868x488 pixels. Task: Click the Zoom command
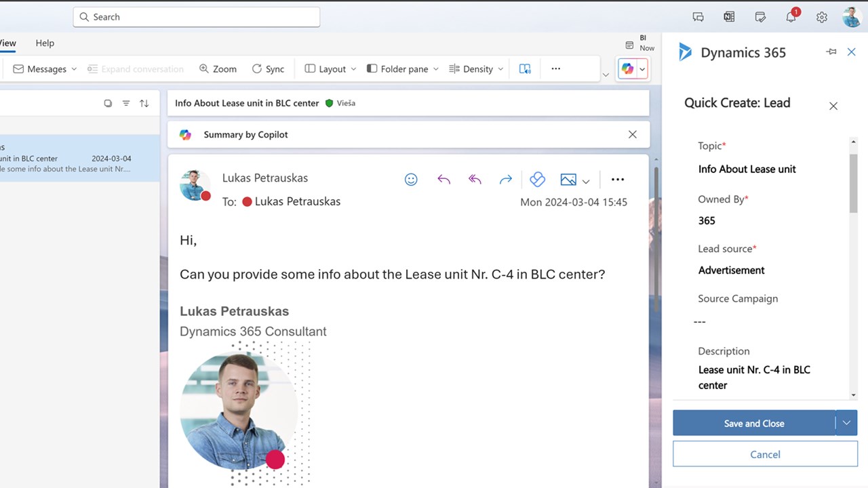[x=218, y=68]
